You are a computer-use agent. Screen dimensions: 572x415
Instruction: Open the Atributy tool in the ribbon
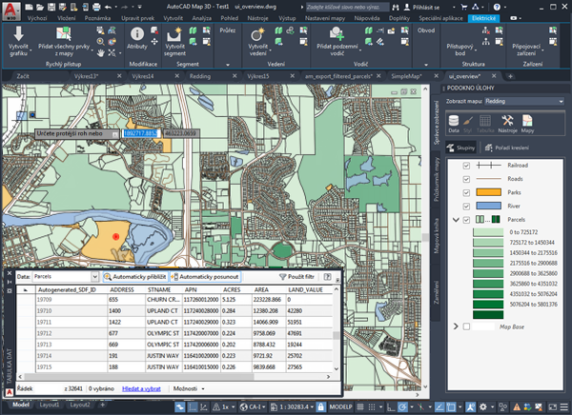[136, 34]
